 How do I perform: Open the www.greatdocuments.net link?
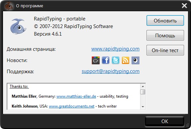click(x=72, y=106)
